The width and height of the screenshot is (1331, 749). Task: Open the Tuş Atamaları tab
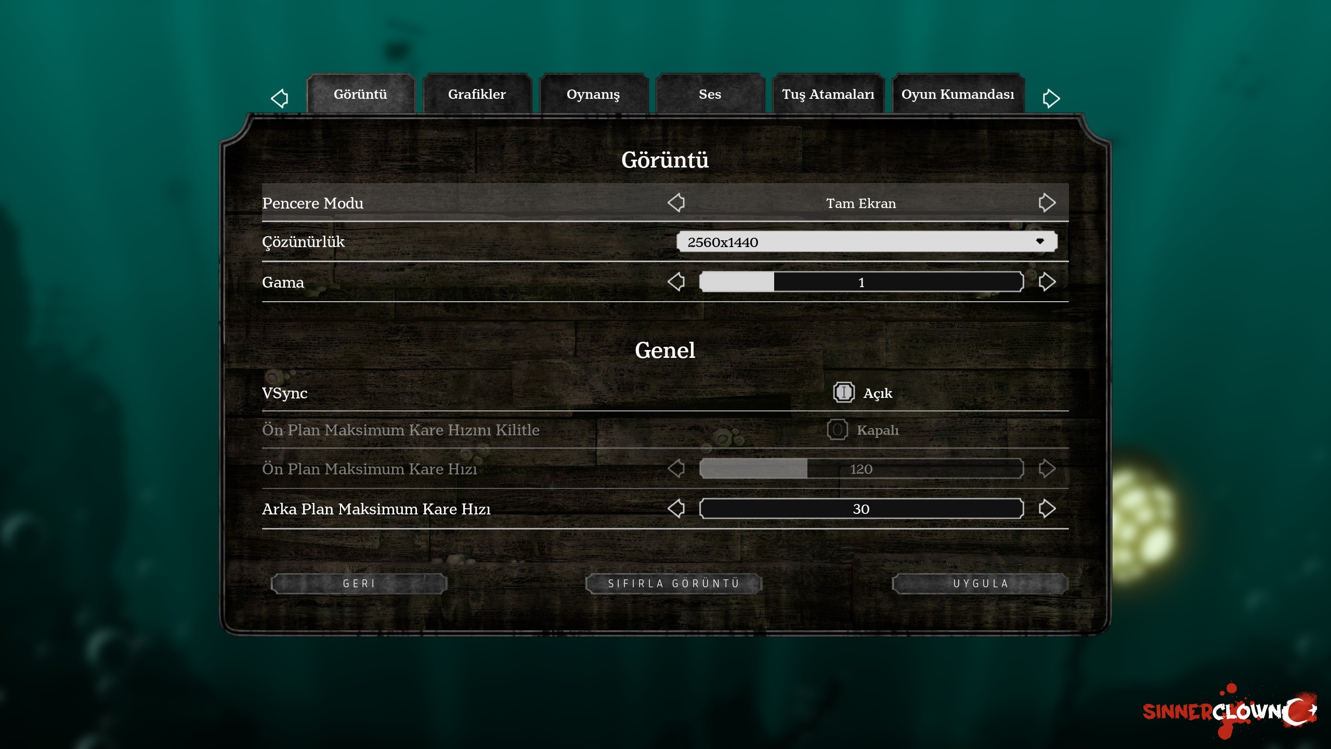[828, 94]
